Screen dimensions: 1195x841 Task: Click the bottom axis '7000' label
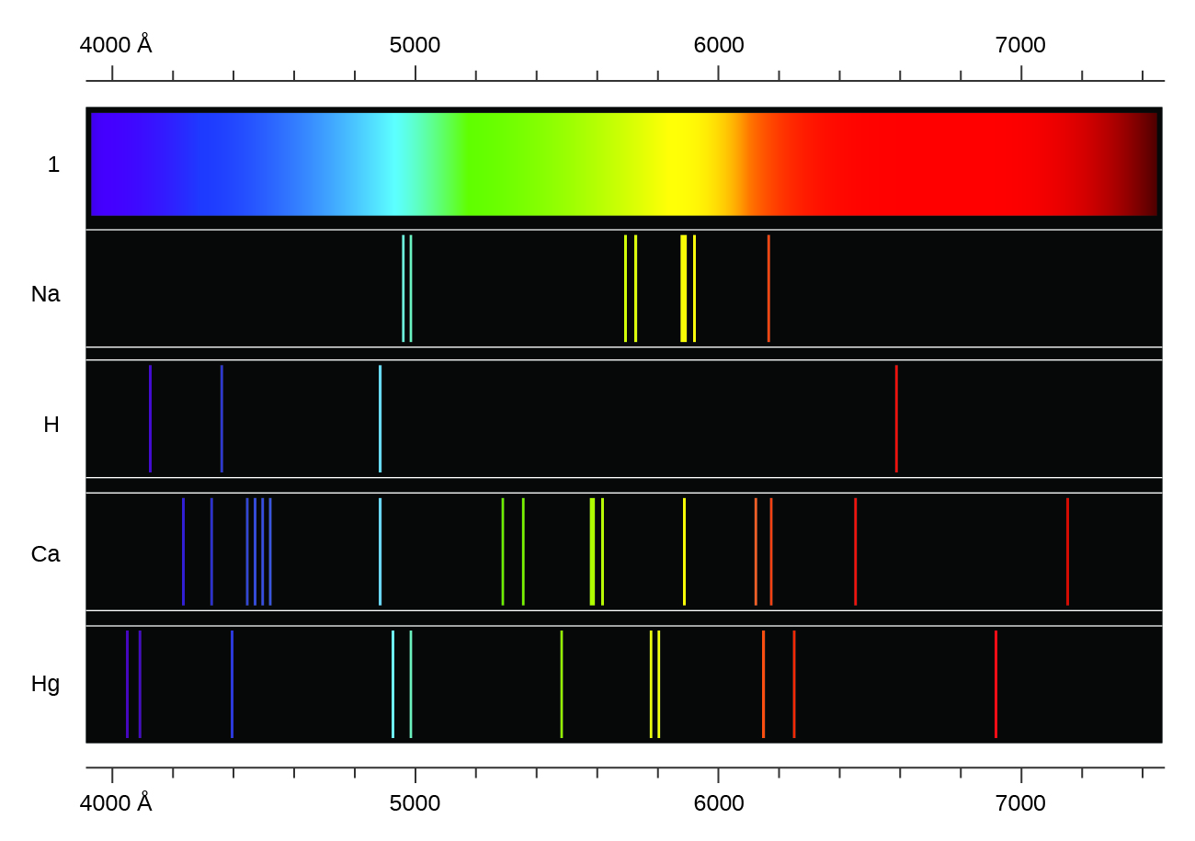click(x=1020, y=803)
